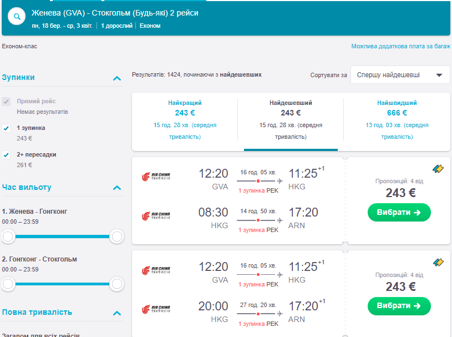Click the stop indicator on the 16 год. 05 хв. first flight
Screen dimensions: 452x337
tap(258, 181)
